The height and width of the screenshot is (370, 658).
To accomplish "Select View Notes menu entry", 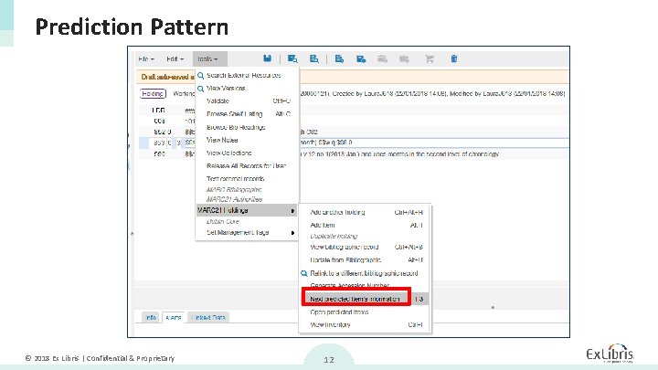I will (x=222, y=140).
